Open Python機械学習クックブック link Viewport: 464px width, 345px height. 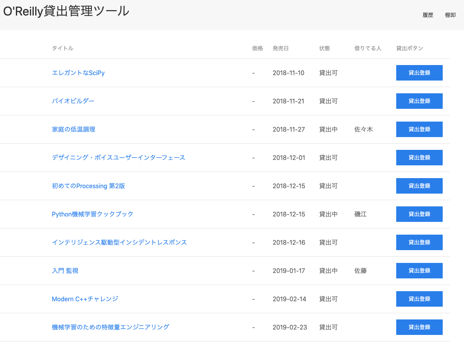(x=92, y=214)
